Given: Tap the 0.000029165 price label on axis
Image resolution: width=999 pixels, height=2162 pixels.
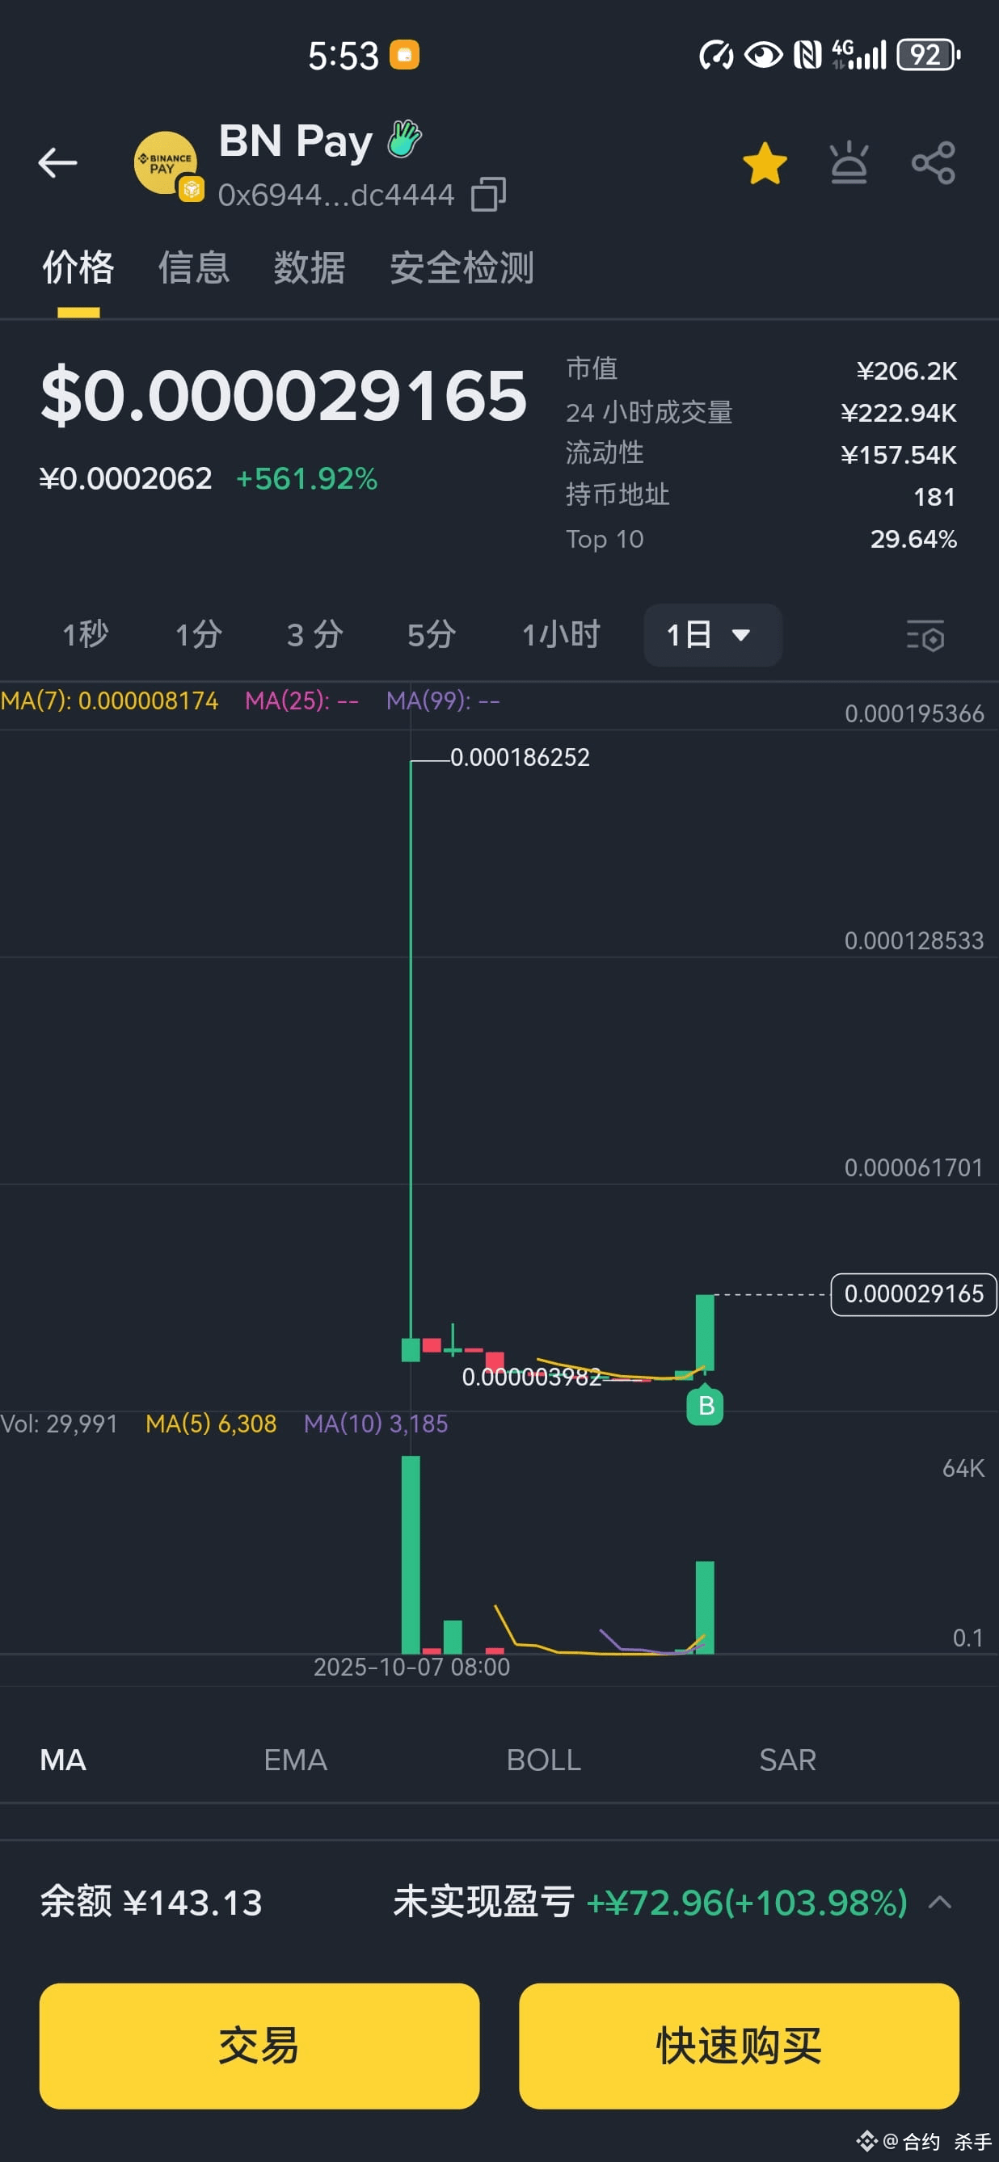Looking at the screenshot, I should (x=913, y=1294).
